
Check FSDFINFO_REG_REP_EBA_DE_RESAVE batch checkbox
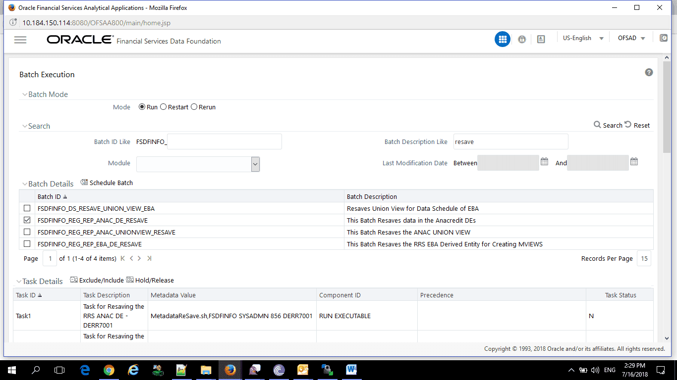point(27,244)
